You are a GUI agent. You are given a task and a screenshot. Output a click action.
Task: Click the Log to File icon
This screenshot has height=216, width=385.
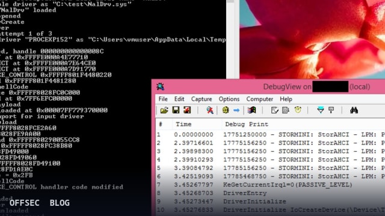point(187,110)
